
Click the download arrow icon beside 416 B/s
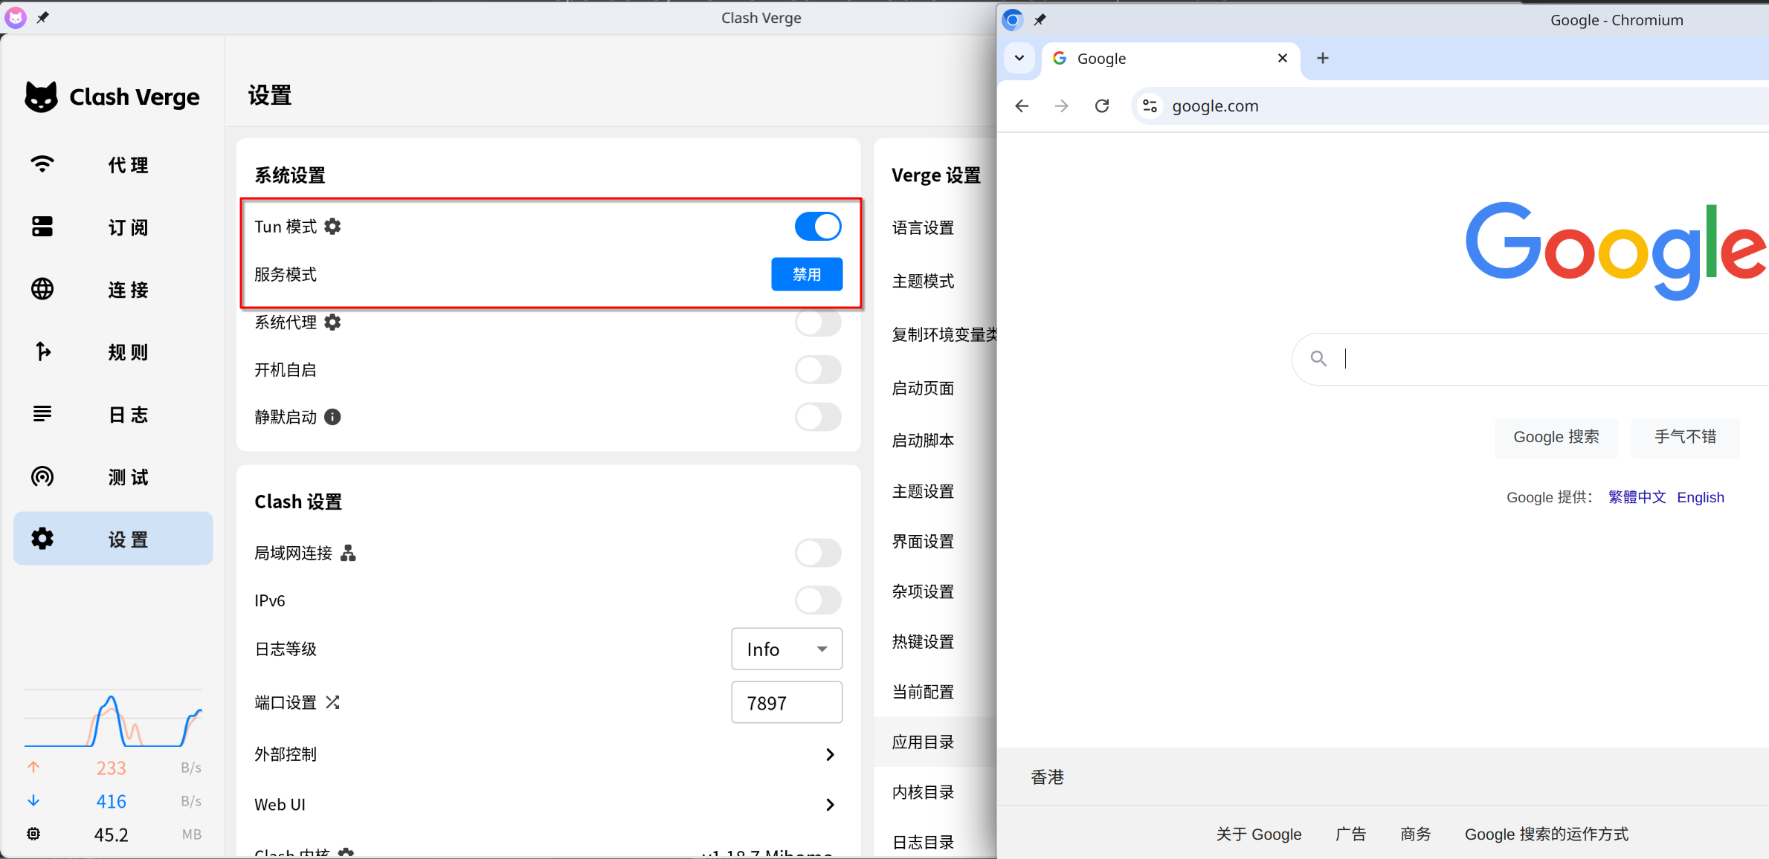[33, 800]
